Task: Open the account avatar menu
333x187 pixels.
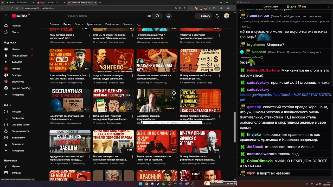Action: tap(227, 16)
